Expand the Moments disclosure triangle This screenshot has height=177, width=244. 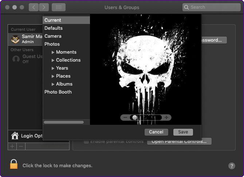pyautogui.click(x=53, y=52)
